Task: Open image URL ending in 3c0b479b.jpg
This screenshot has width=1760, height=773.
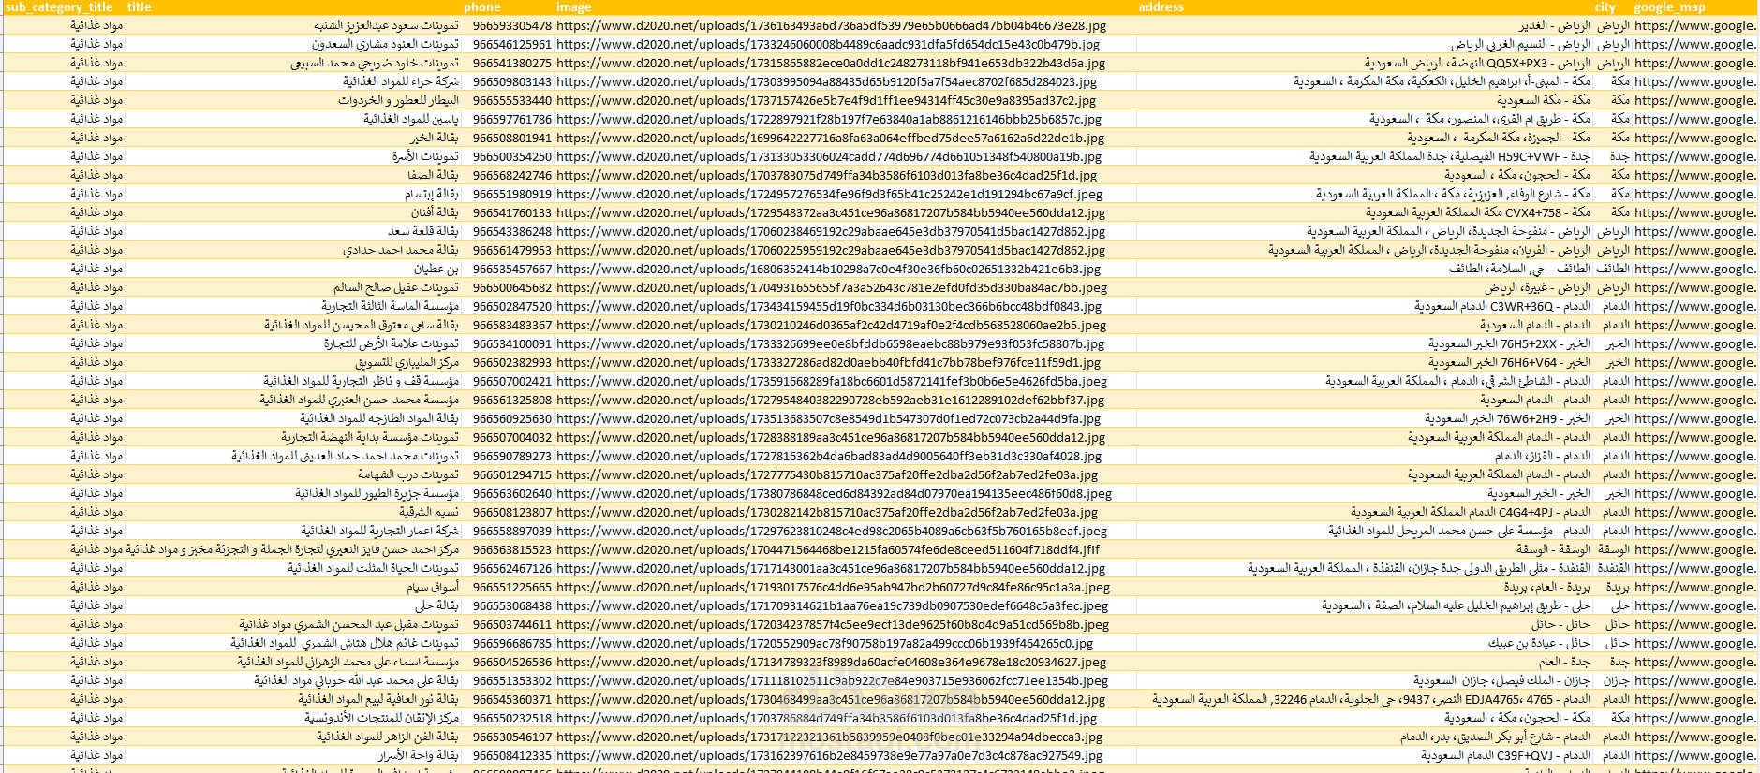Action: 828,44
